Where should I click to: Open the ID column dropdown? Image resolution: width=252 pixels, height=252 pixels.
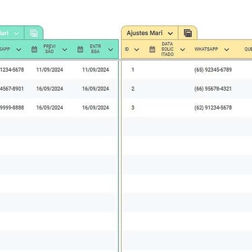(136, 50)
